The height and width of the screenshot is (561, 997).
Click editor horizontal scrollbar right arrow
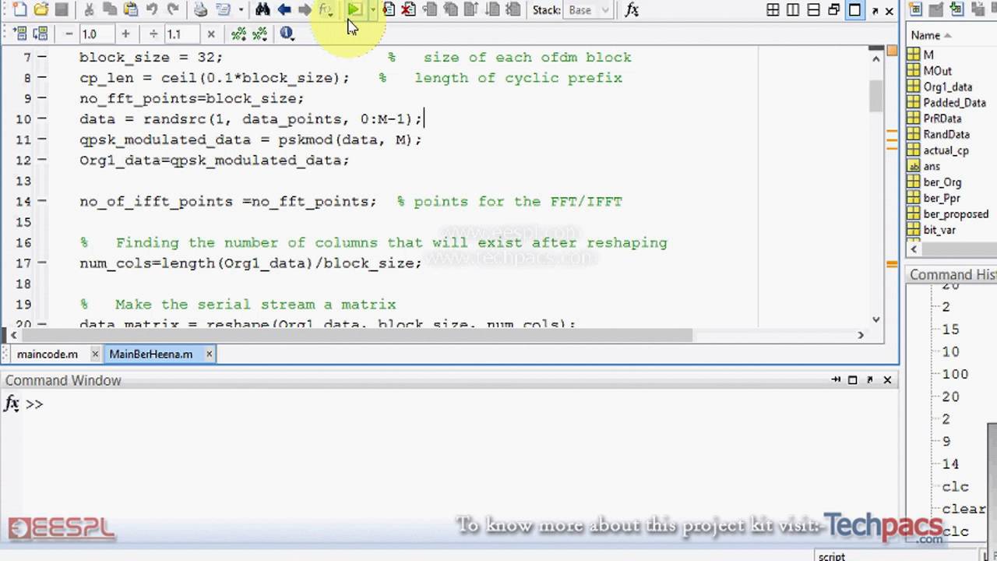click(861, 335)
